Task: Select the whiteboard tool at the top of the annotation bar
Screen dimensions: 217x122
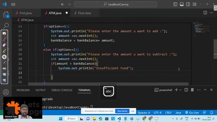Action: pos(4,33)
